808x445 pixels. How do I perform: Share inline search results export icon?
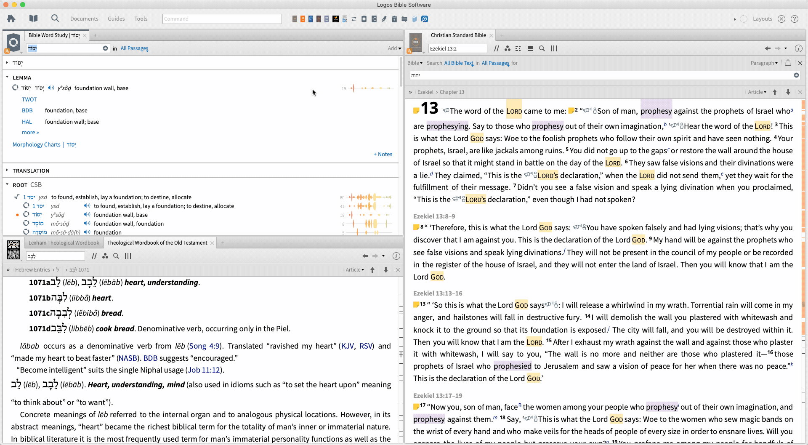tap(788, 63)
